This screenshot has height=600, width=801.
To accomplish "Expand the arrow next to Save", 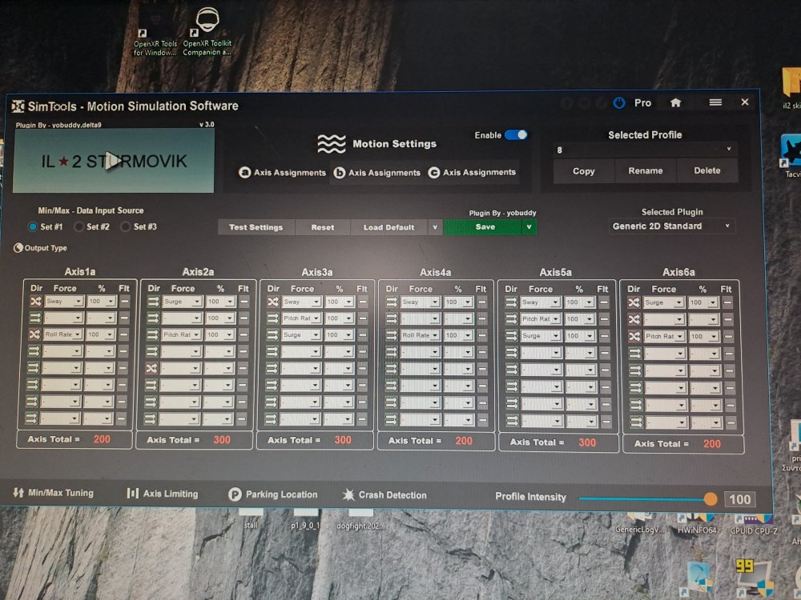I will tap(529, 227).
